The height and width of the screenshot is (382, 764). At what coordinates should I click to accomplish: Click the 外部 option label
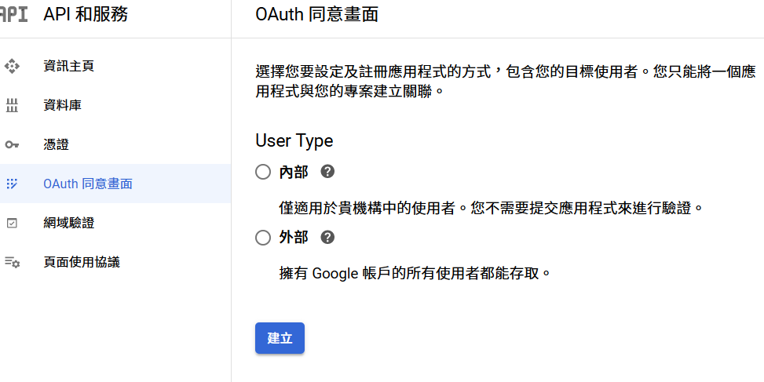[294, 238]
